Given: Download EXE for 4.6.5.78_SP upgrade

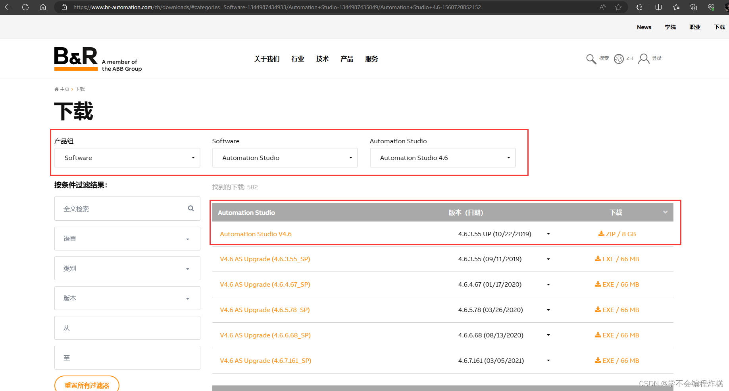Looking at the screenshot, I should click(617, 310).
